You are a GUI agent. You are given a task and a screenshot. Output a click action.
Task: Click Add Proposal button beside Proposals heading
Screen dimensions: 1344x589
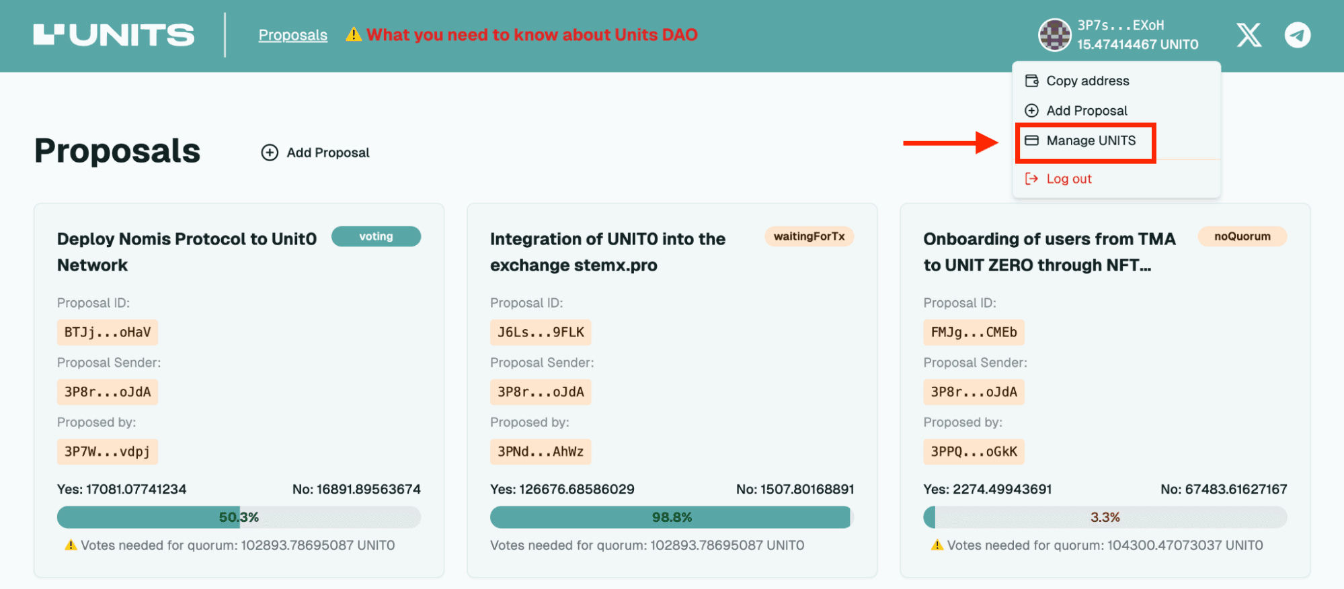pos(315,152)
